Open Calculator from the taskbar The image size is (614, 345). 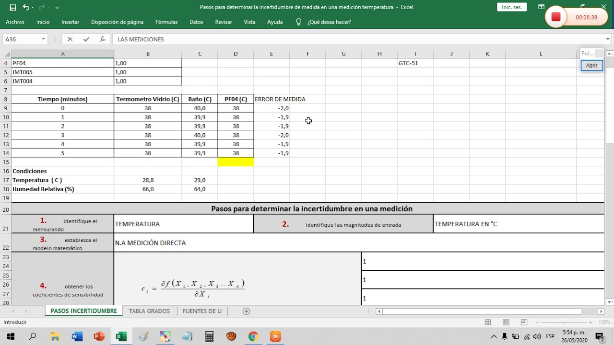(x=209, y=336)
